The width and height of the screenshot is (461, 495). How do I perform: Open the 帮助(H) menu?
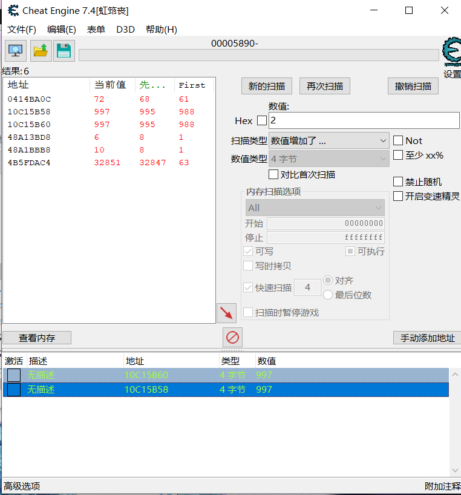click(x=162, y=30)
